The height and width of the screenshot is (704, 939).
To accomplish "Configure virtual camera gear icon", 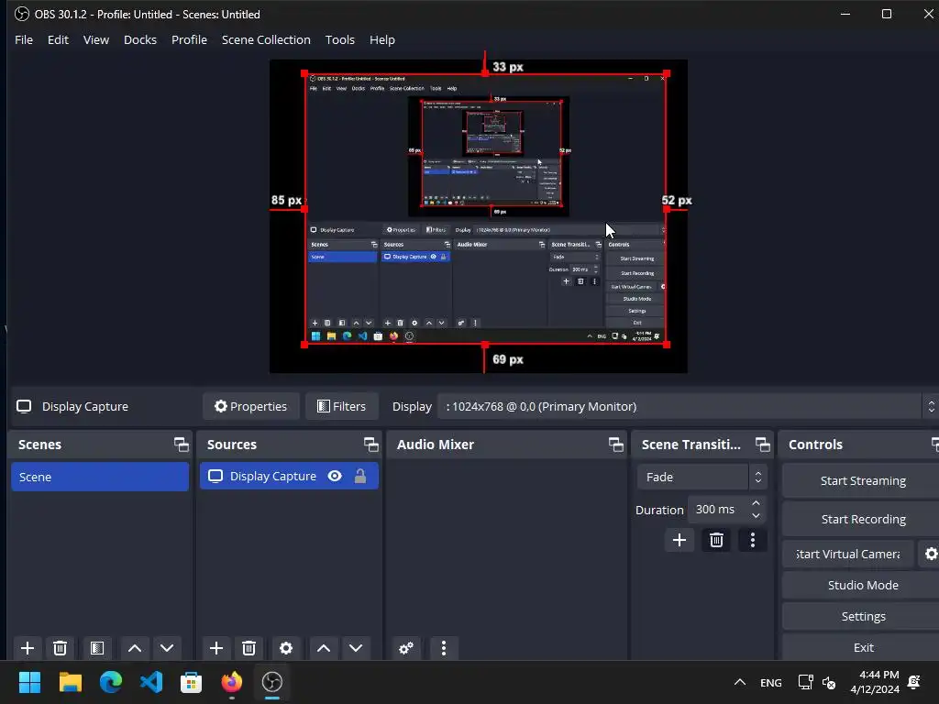I will tap(930, 554).
